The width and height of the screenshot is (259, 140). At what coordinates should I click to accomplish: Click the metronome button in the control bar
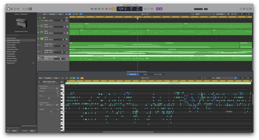tap(161, 9)
